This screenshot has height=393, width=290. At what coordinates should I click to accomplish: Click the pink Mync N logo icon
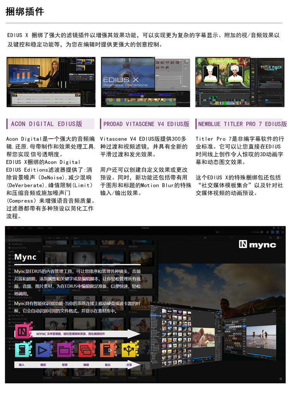23,331
